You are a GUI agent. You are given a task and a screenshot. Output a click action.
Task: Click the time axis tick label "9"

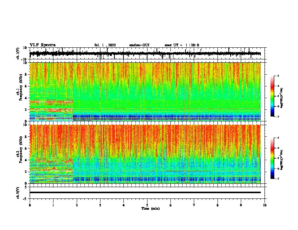(x=241, y=205)
